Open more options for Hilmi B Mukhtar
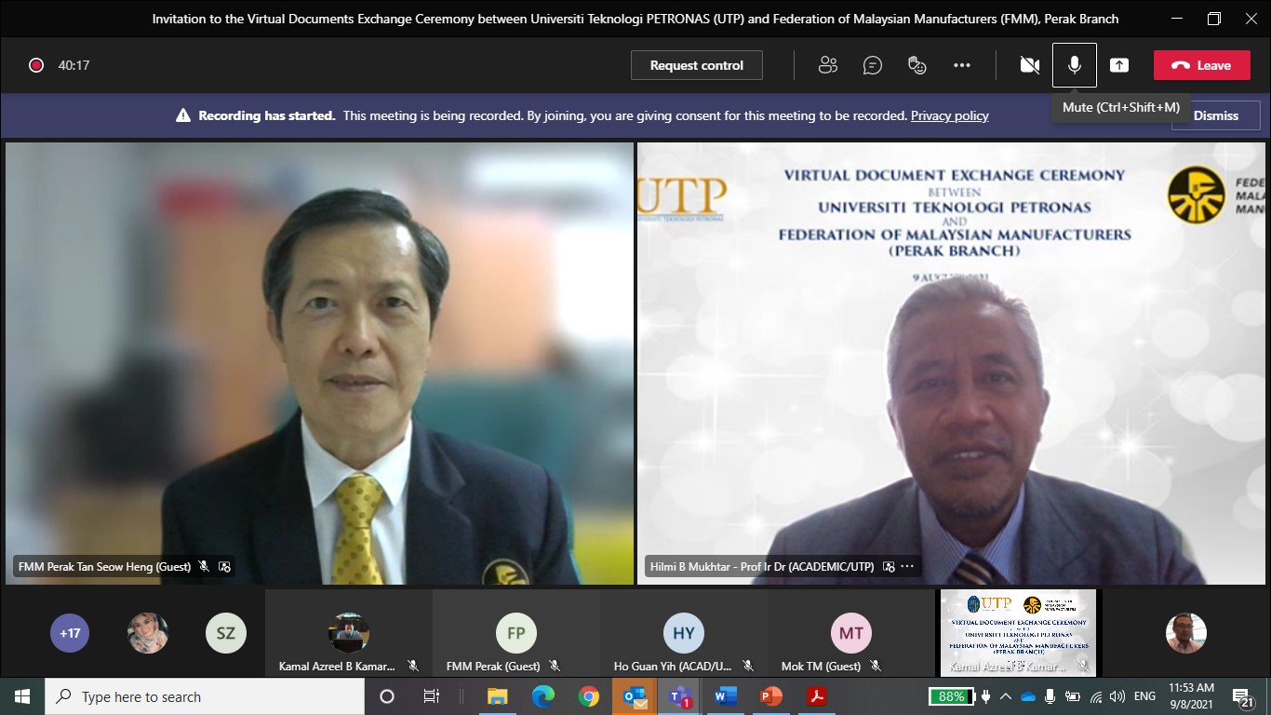1271x715 pixels. [907, 566]
